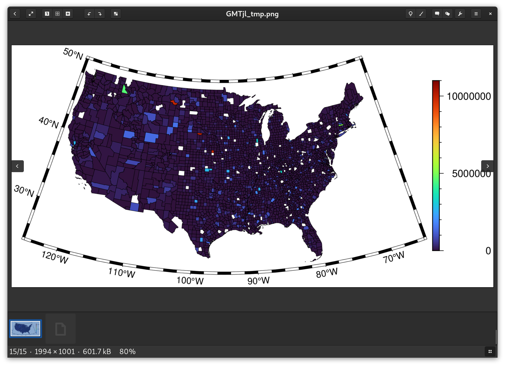
Task: Rotate image right
Action: 100,14
